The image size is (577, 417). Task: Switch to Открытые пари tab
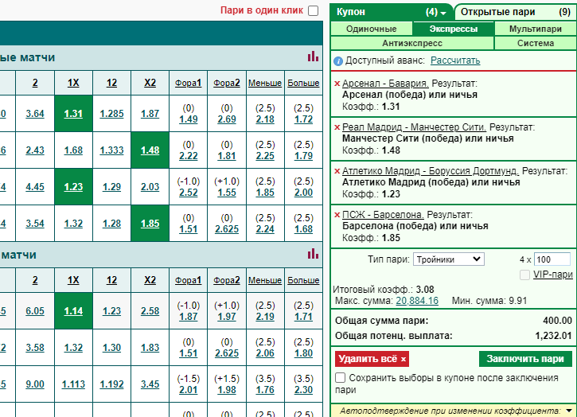click(516, 12)
